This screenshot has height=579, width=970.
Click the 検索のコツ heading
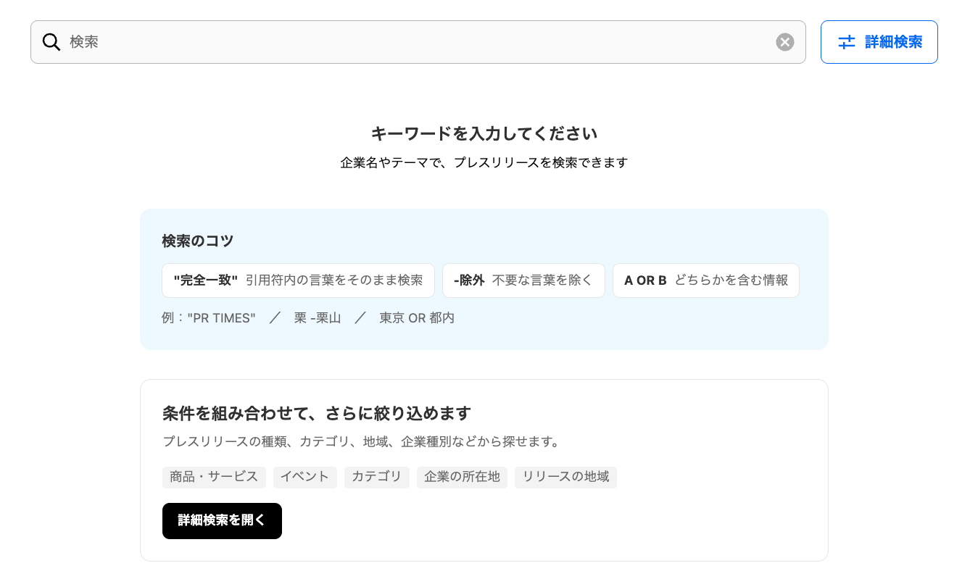click(198, 241)
